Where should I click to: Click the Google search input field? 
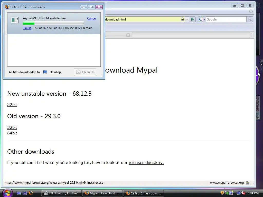[226, 19]
